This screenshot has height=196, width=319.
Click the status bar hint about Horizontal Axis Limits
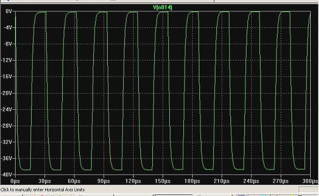pos(42,190)
